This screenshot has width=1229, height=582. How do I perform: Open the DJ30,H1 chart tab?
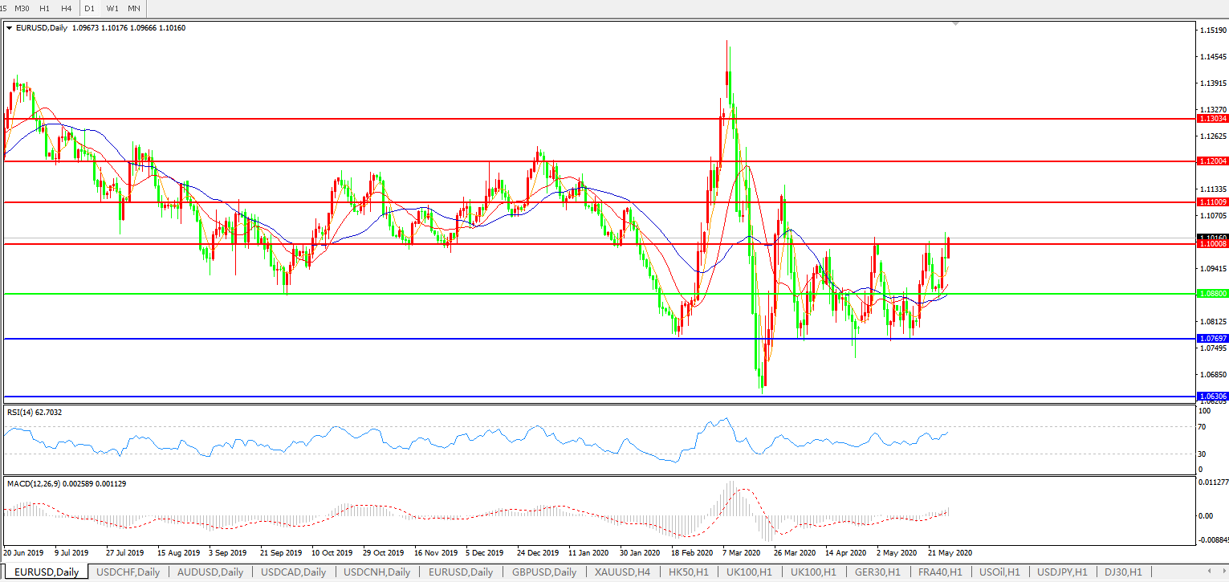[1123, 572]
